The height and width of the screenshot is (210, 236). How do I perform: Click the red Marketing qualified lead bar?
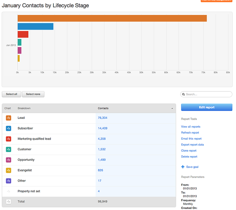tap(23, 34)
